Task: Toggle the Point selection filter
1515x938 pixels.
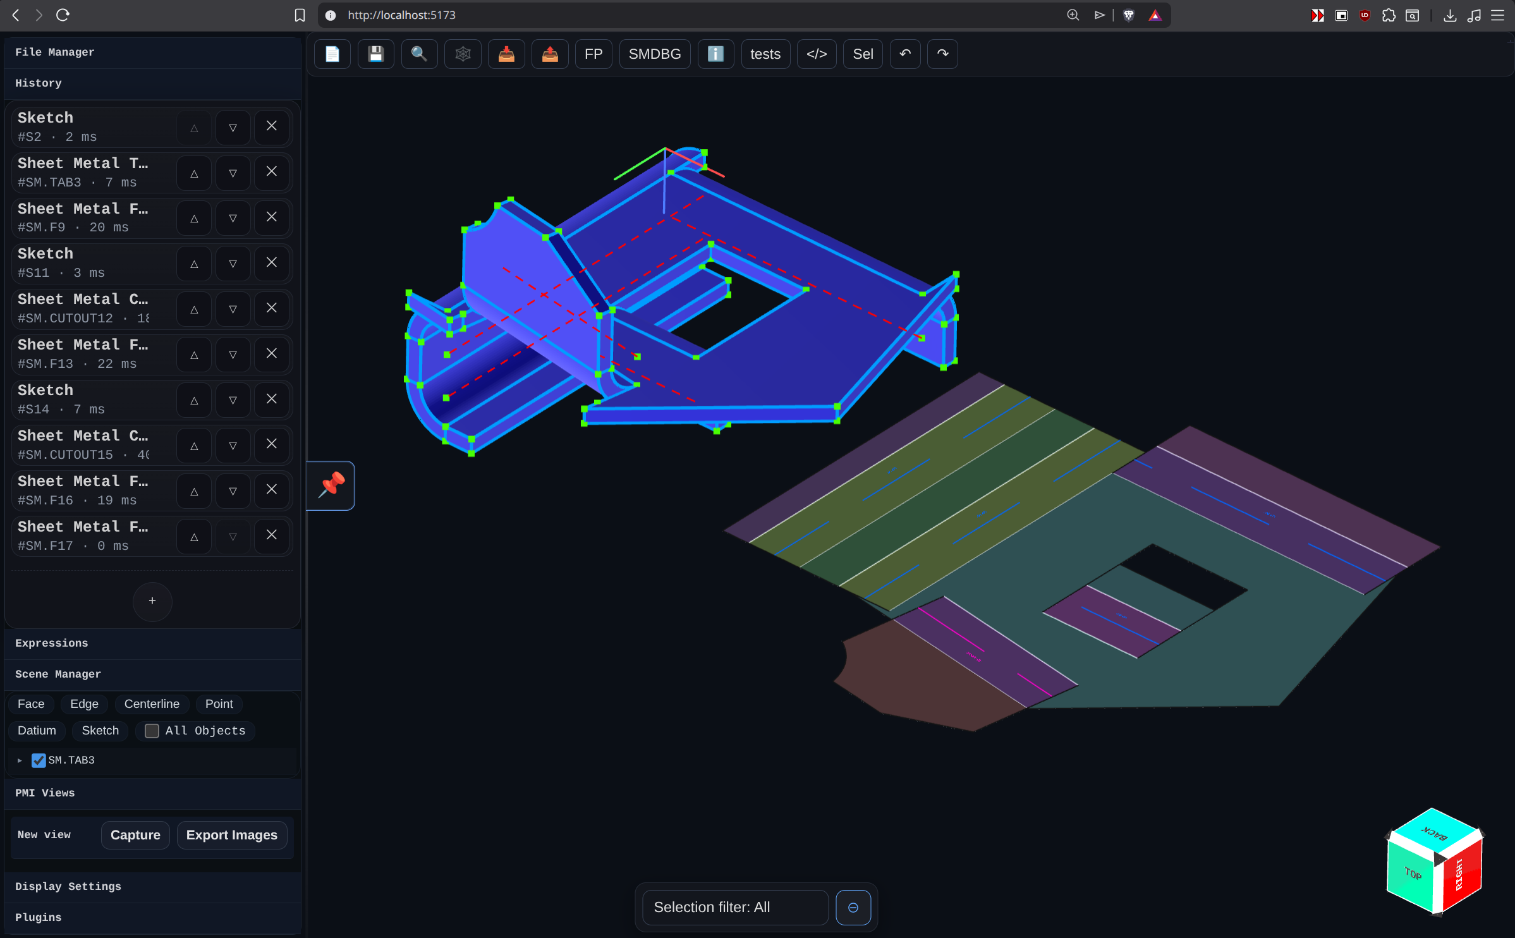Action: pyautogui.click(x=219, y=704)
